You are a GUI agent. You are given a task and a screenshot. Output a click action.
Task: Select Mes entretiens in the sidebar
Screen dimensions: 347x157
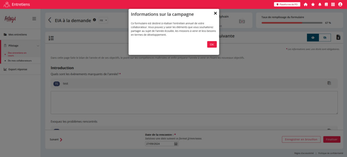[18, 35]
